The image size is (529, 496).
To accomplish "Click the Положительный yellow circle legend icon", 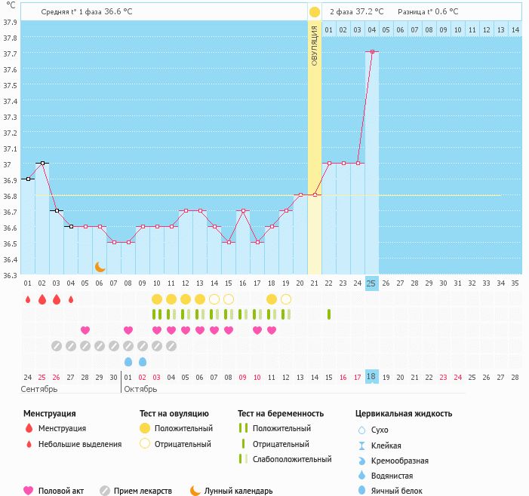I will pyautogui.click(x=145, y=428).
